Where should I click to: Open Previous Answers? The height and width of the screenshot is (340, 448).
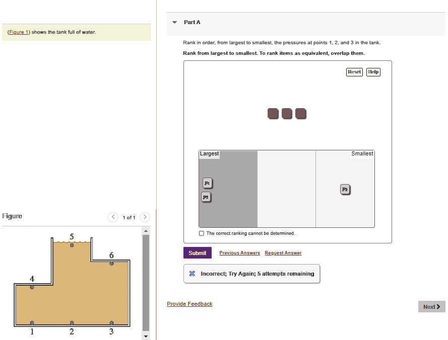point(239,252)
